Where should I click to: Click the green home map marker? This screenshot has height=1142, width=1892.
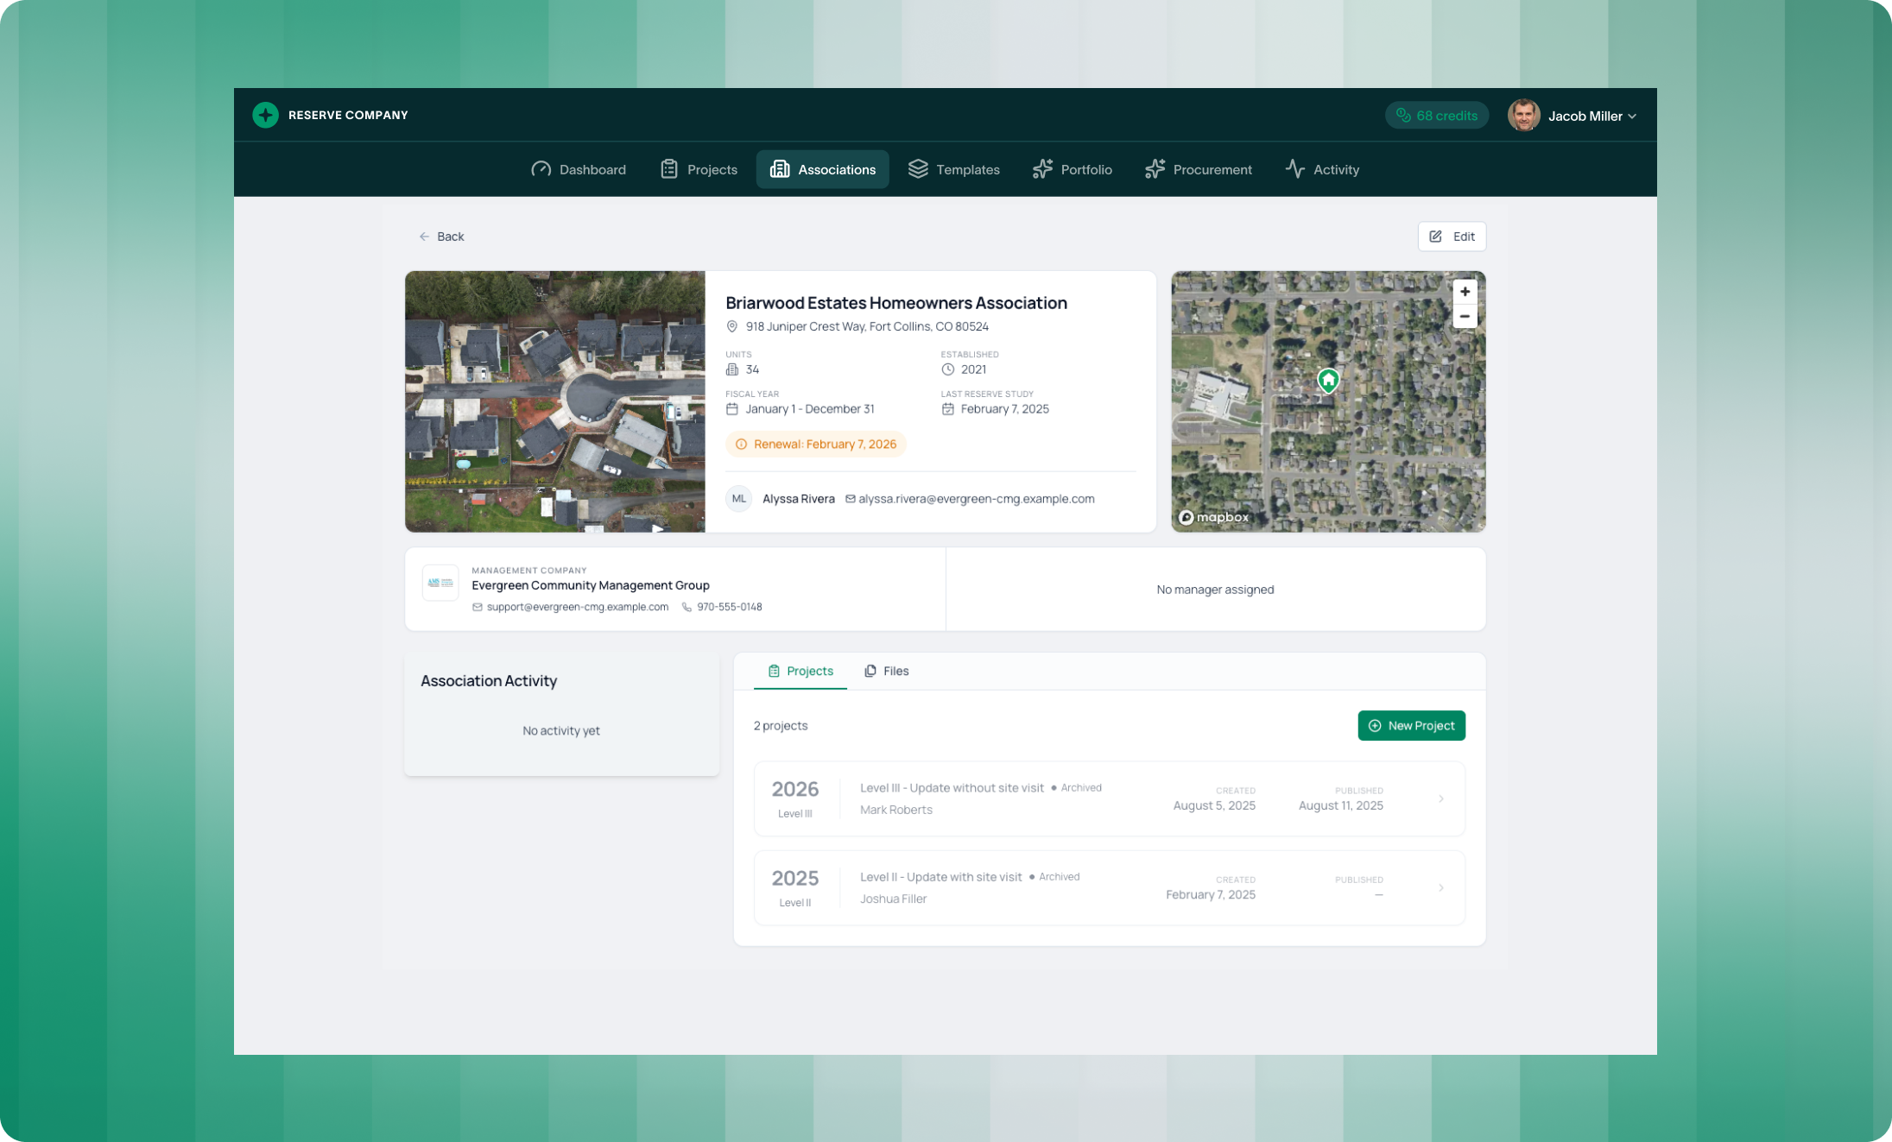1328,380
